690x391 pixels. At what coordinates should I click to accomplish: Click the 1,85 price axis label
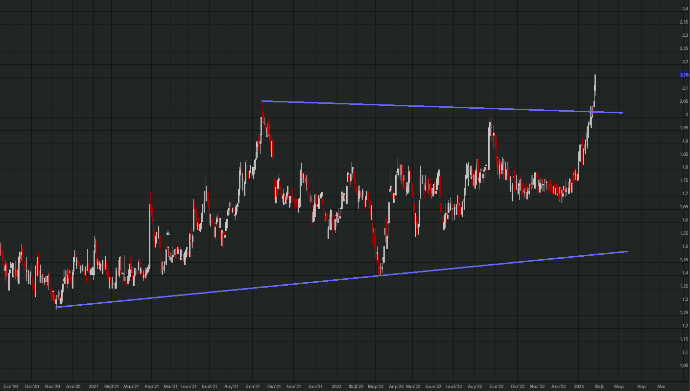point(684,154)
